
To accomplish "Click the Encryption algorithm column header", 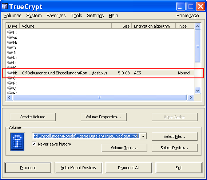I will click(x=154, y=26).
